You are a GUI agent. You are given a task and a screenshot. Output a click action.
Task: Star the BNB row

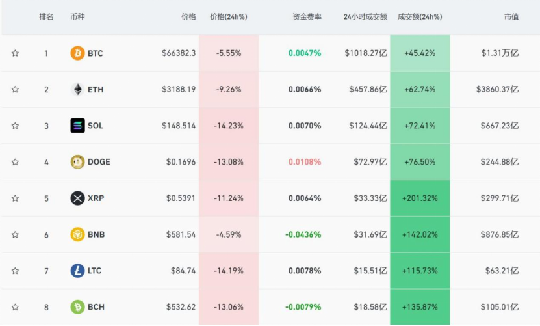point(15,235)
